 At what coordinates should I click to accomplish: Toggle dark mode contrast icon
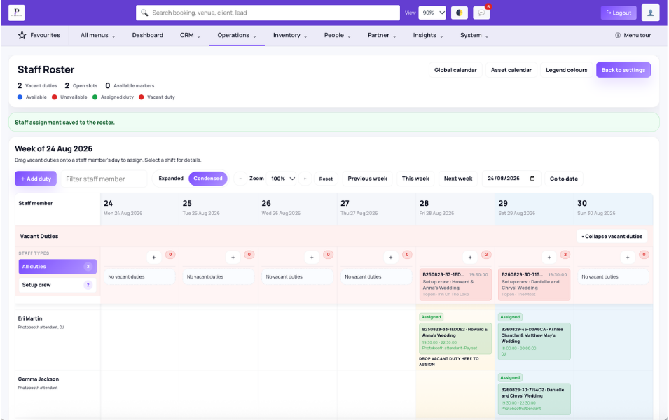point(459,13)
